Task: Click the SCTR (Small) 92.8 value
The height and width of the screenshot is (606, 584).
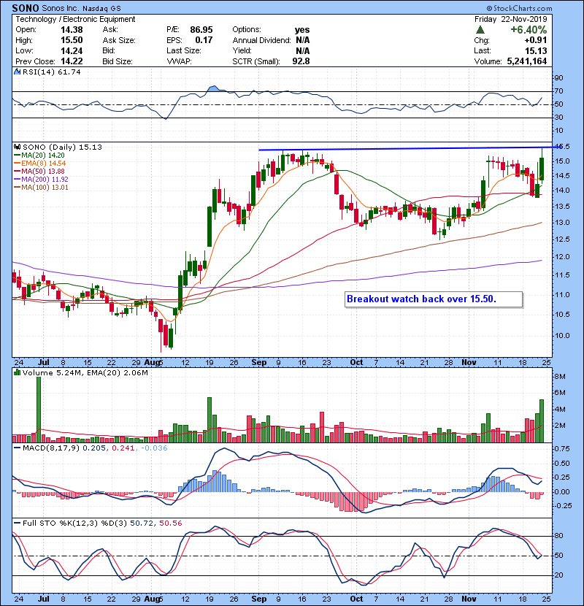Action: pyautogui.click(x=301, y=61)
